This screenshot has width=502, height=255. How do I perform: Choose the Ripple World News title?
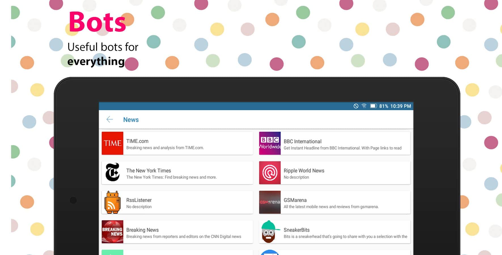pyautogui.click(x=304, y=171)
